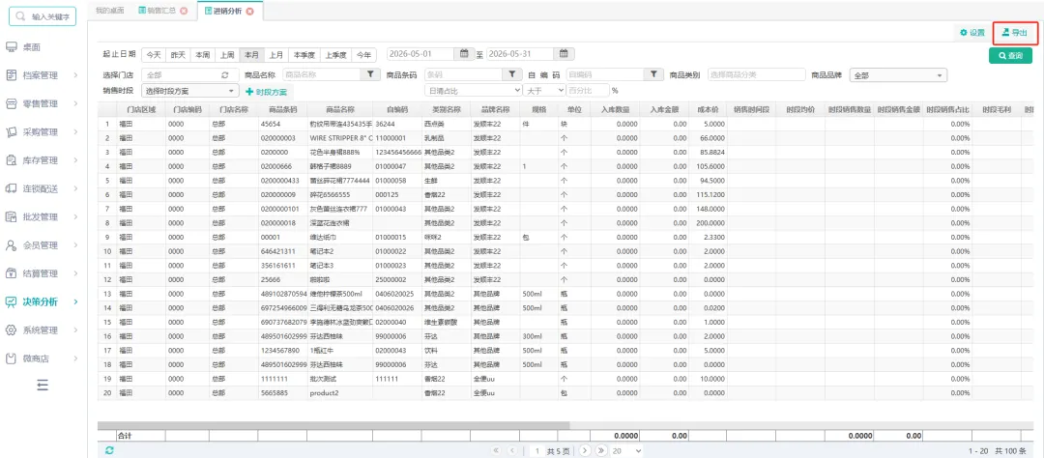Open the 日清占比 dropdown
This screenshot has height=458, width=1044.
click(474, 90)
